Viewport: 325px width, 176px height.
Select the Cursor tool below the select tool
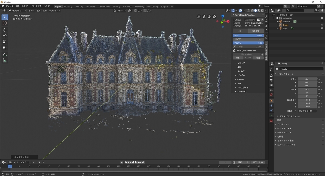point(4,23)
